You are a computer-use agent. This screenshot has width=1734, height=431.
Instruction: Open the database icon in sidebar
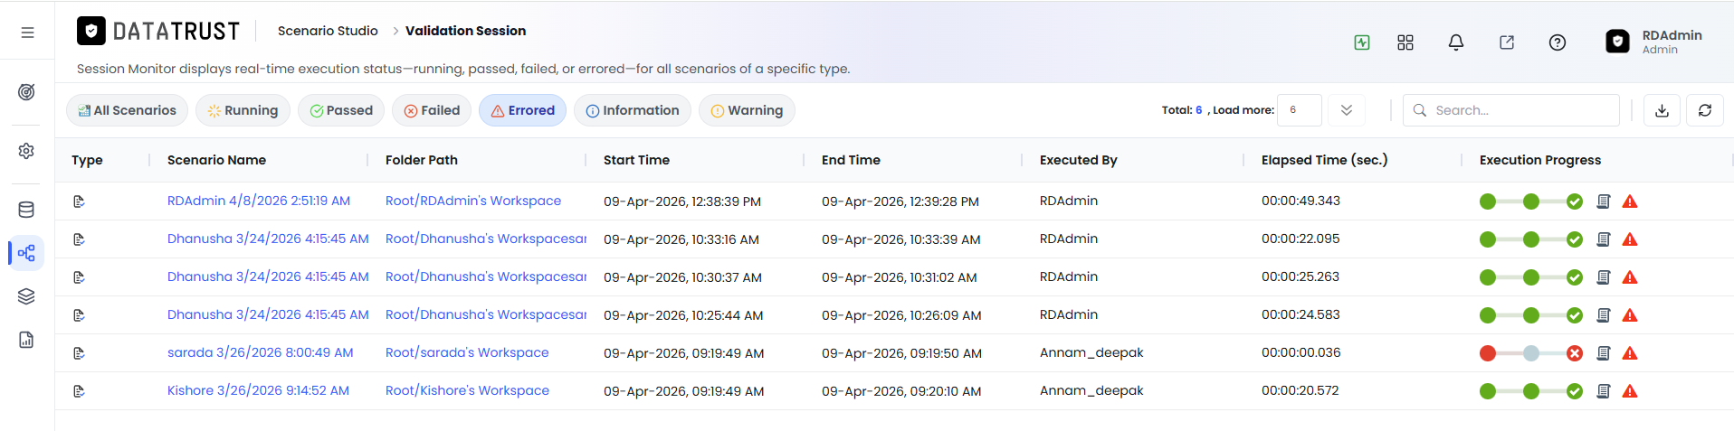coord(26,210)
